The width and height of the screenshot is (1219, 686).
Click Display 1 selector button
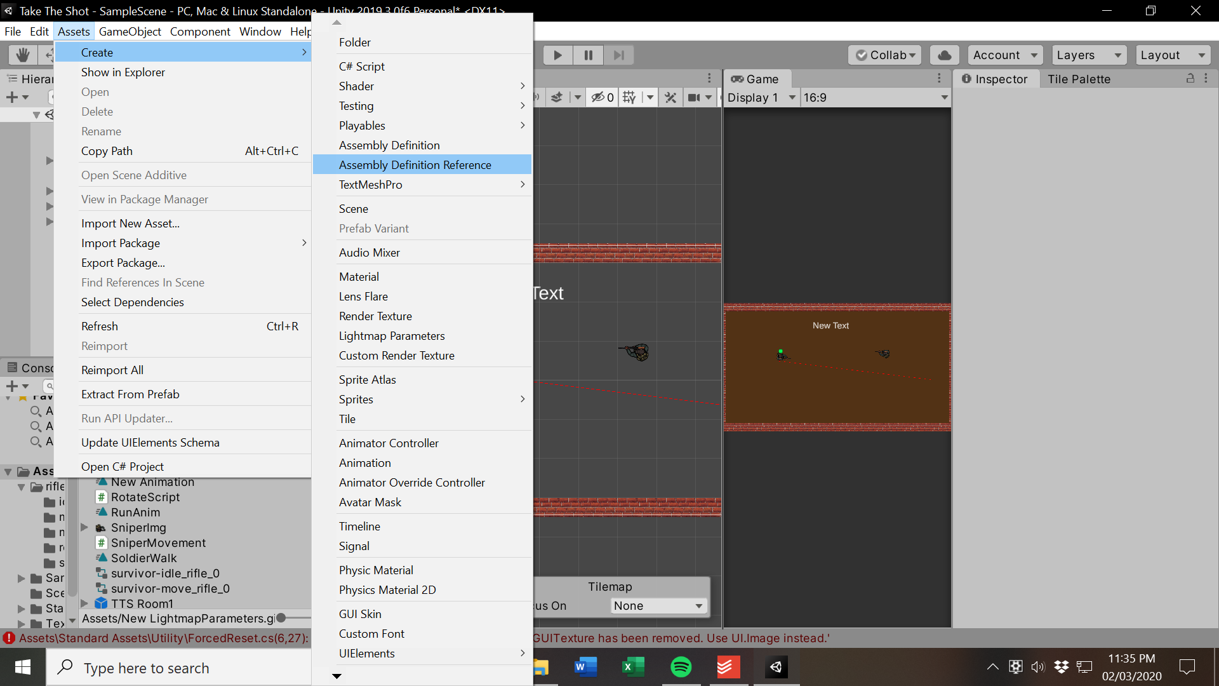(759, 97)
